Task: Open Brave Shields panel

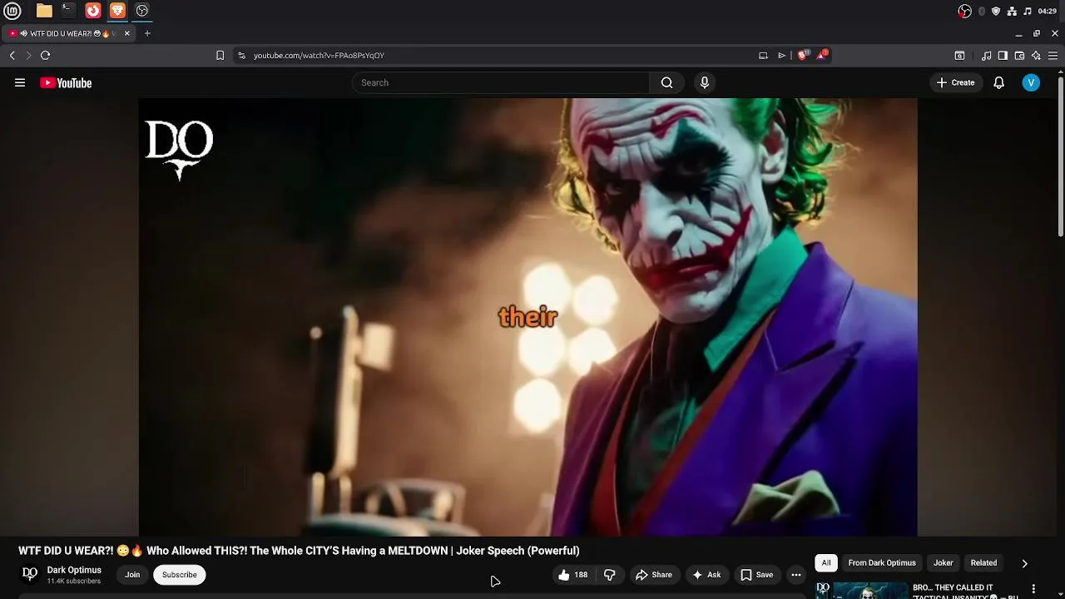Action: (x=803, y=55)
